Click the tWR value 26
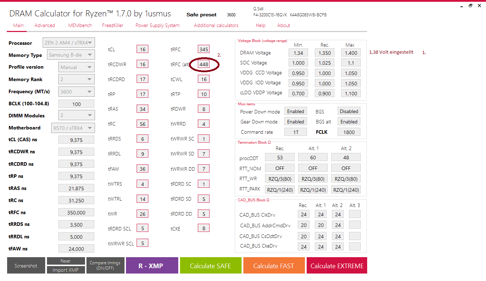The image size is (486, 281). pos(142,213)
